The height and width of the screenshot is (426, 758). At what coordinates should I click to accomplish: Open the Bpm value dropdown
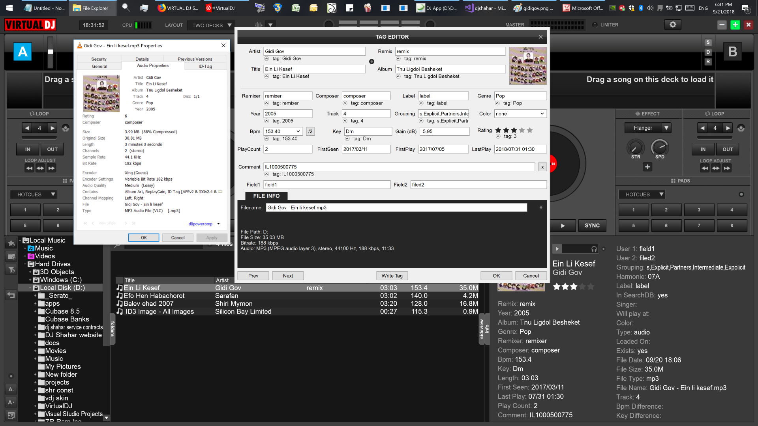tap(298, 131)
